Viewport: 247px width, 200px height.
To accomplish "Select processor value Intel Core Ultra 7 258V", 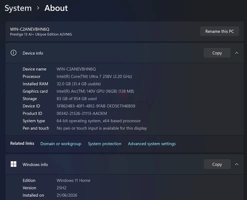I will click(94, 76).
